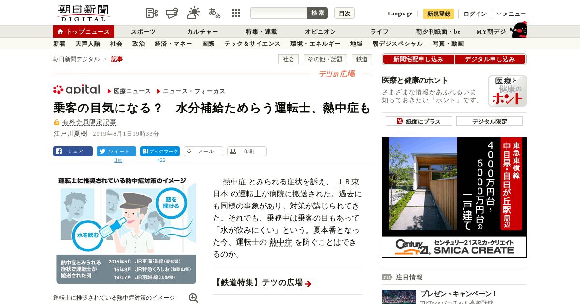Open the Language selector
Viewport: 580px width, 304px height.
point(400,14)
